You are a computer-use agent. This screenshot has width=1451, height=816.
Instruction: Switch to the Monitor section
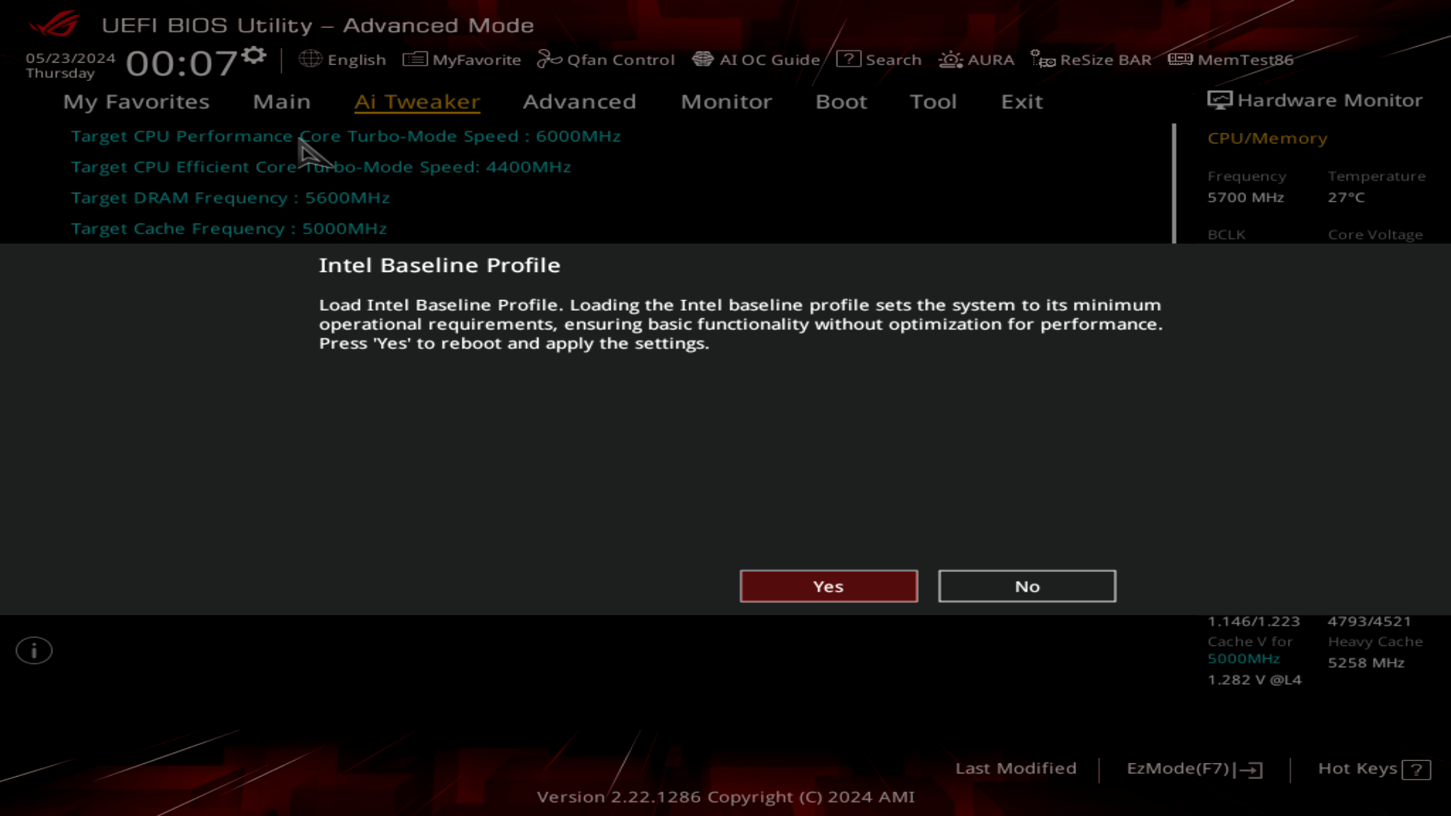[x=726, y=101]
